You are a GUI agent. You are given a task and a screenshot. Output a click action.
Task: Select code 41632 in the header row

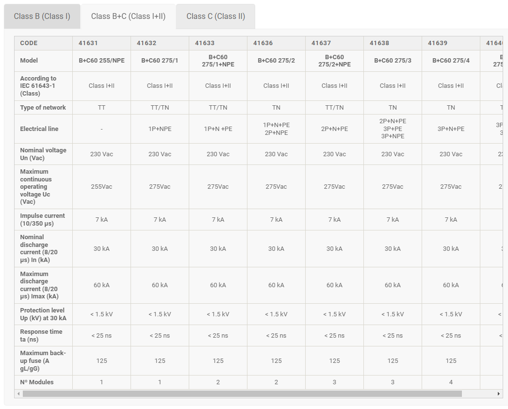[147, 43]
